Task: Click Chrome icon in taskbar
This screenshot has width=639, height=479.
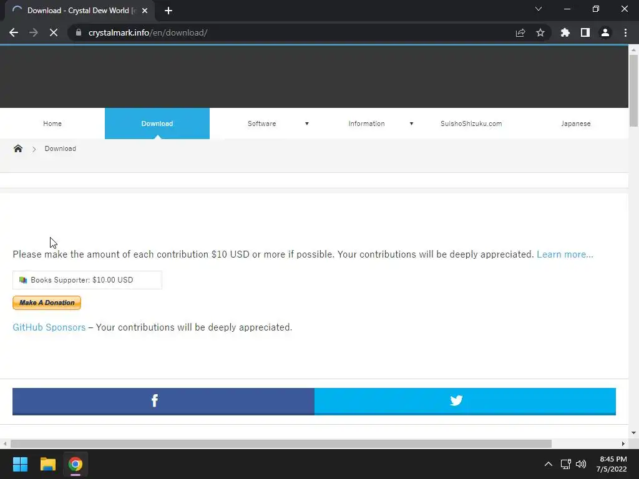Action: pos(76,464)
